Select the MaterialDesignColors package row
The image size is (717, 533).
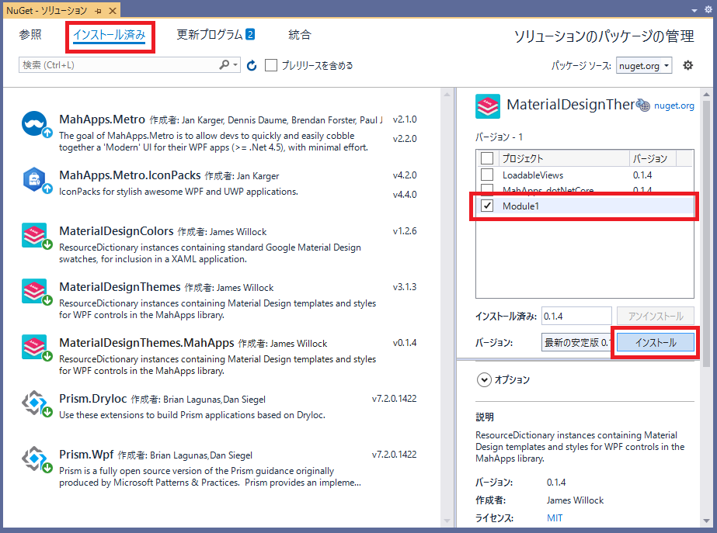point(220,245)
